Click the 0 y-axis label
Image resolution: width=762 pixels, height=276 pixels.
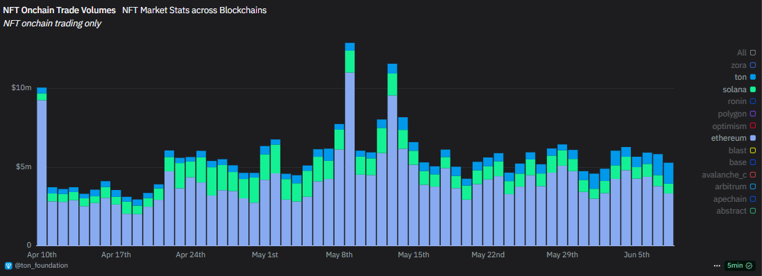pos(28,245)
